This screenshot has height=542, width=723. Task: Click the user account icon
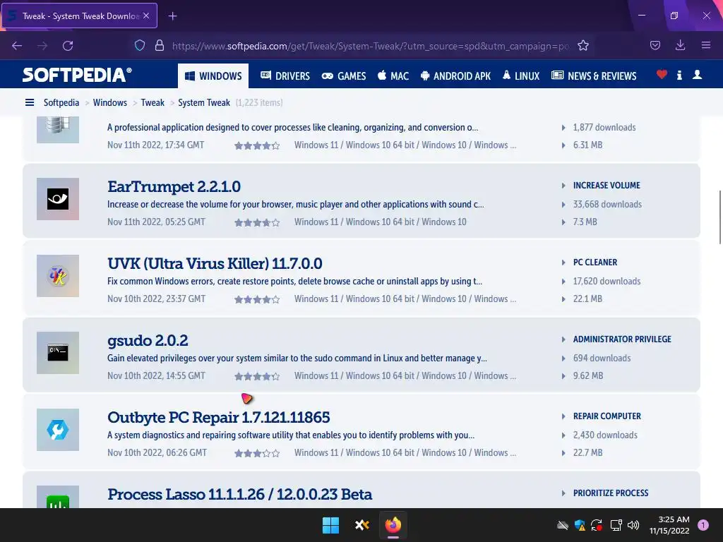coord(697,75)
